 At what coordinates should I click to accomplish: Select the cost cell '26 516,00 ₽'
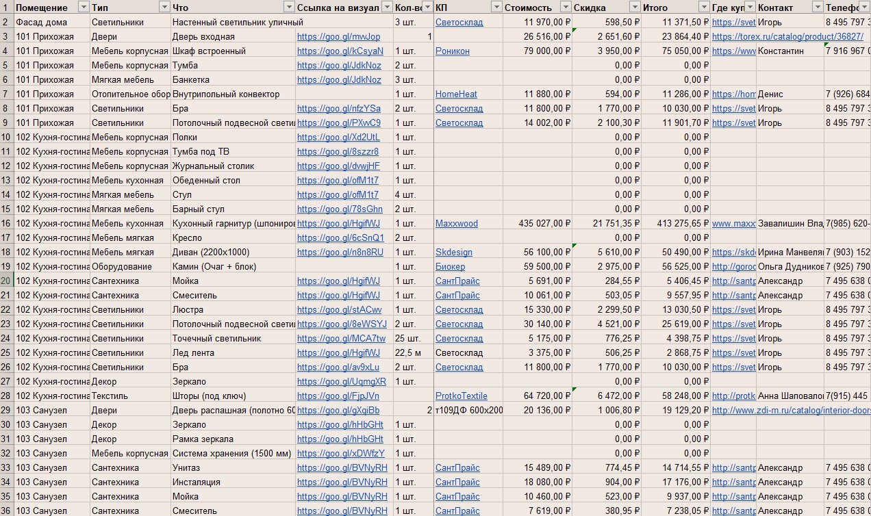point(537,36)
